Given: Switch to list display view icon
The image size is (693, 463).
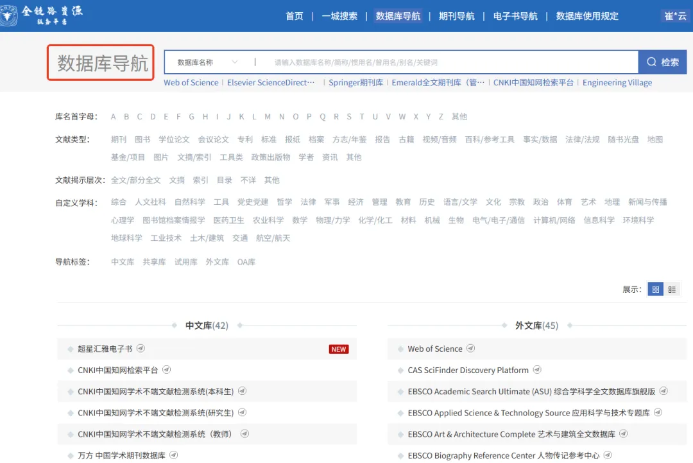Looking at the screenshot, I should click(672, 289).
